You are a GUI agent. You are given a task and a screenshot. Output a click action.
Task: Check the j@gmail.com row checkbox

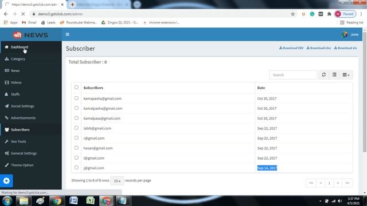point(76,168)
